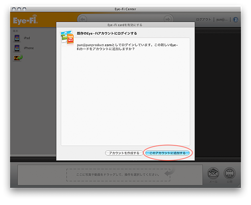Click the Eye-Fi logo in the header
This screenshot has width=251, height=205.
pos(25,20)
